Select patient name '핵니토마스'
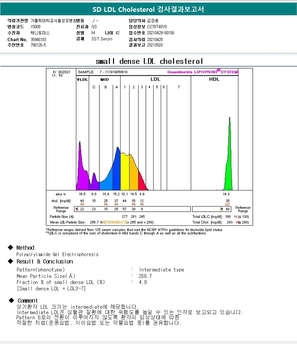The width and height of the screenshot is (297, 344). 40,33
